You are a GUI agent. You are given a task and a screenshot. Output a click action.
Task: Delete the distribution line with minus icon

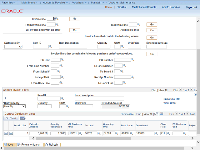pyautogui.click(x=11, y=133)
